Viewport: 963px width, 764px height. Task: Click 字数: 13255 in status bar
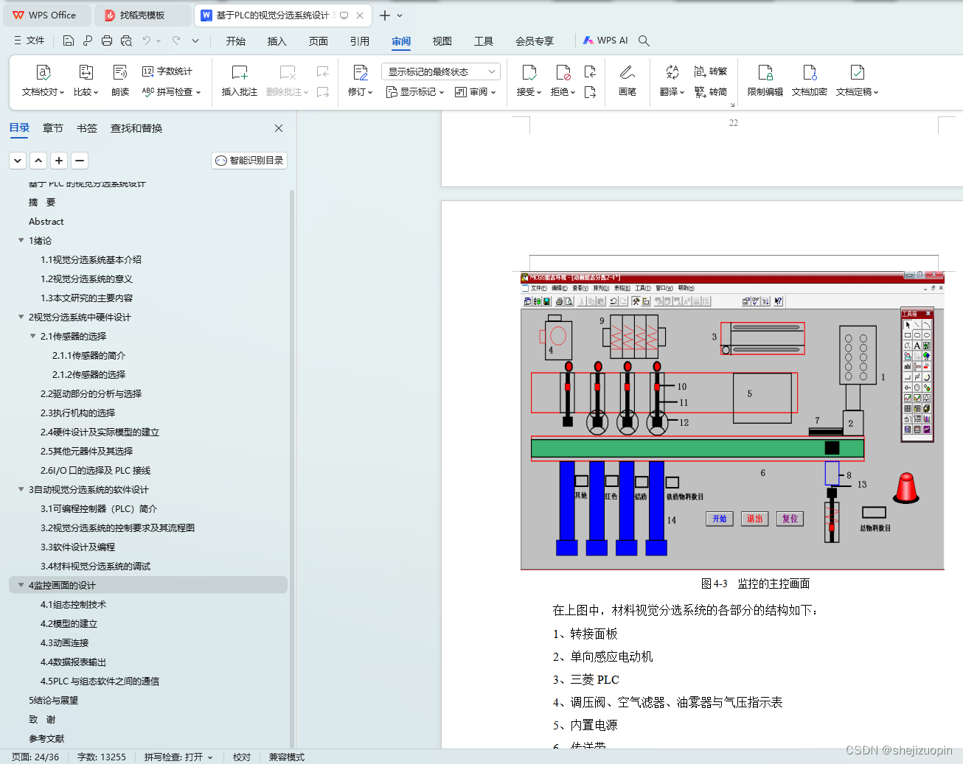coord(102,757)
